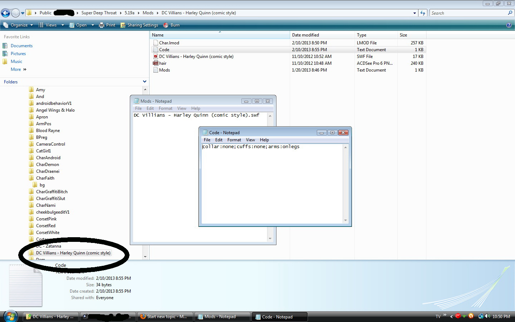
Task: Click the folder tree scroll-down arrow
Action: point(145,257)
